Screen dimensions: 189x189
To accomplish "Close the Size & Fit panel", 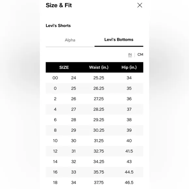I will [140, 5].
